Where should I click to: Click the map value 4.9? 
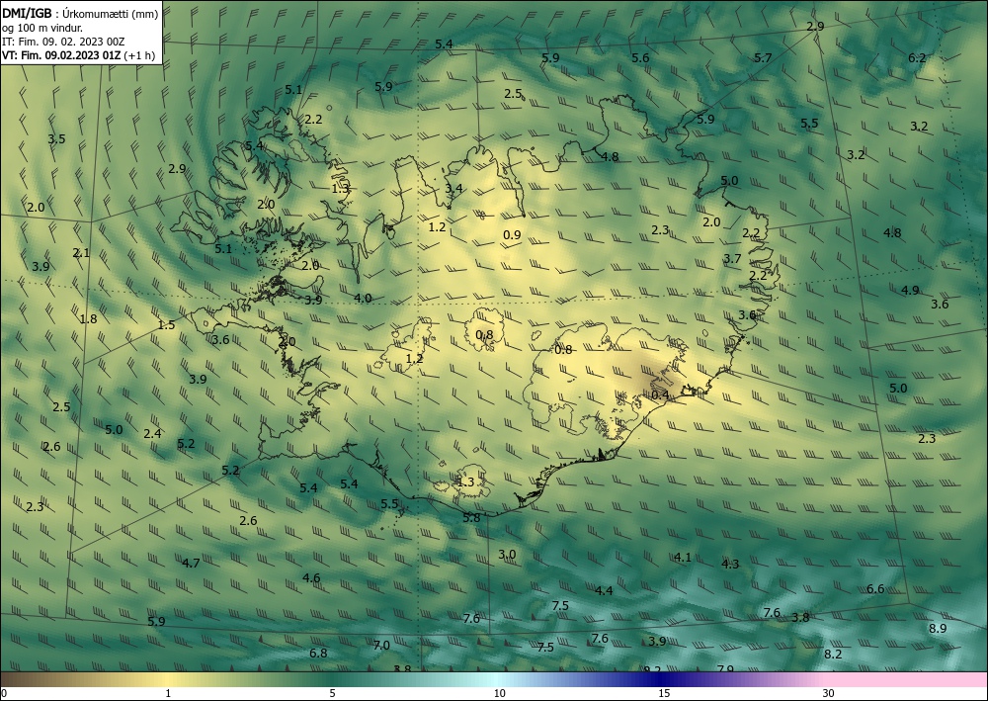910,291
